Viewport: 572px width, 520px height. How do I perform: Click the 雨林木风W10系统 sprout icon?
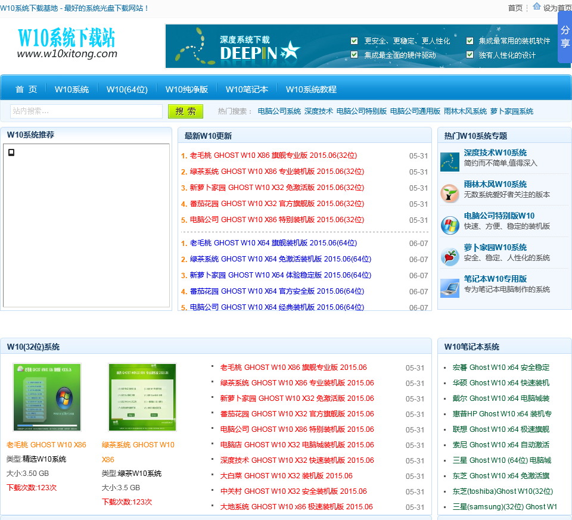449,194
